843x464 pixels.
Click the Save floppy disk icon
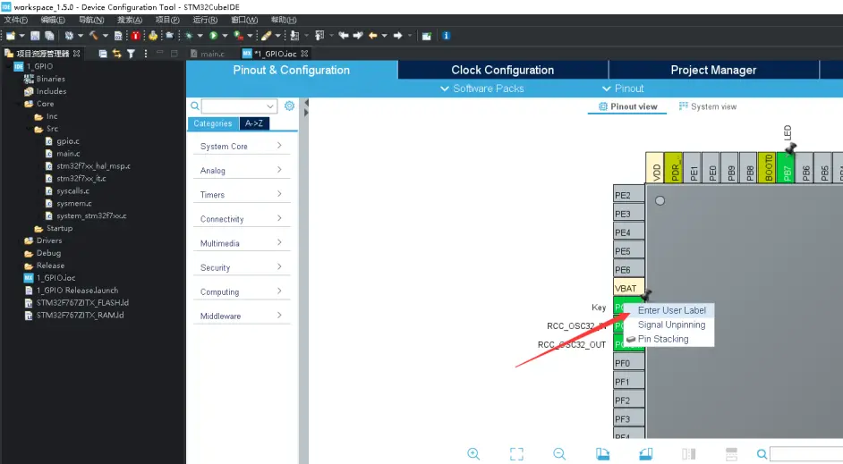coord(35,36)
